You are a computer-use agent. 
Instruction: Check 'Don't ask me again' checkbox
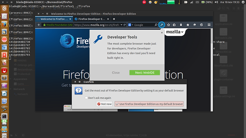click(x=86, y=98)
